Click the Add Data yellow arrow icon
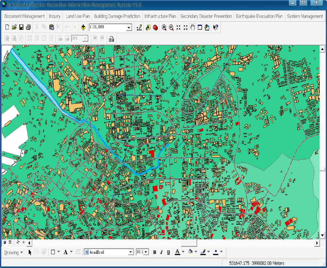 (83, 28)
